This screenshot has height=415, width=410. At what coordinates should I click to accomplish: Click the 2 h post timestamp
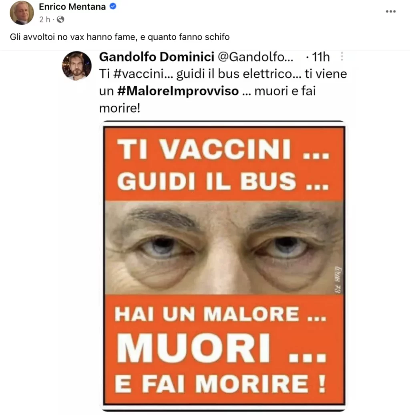[44, 19]
